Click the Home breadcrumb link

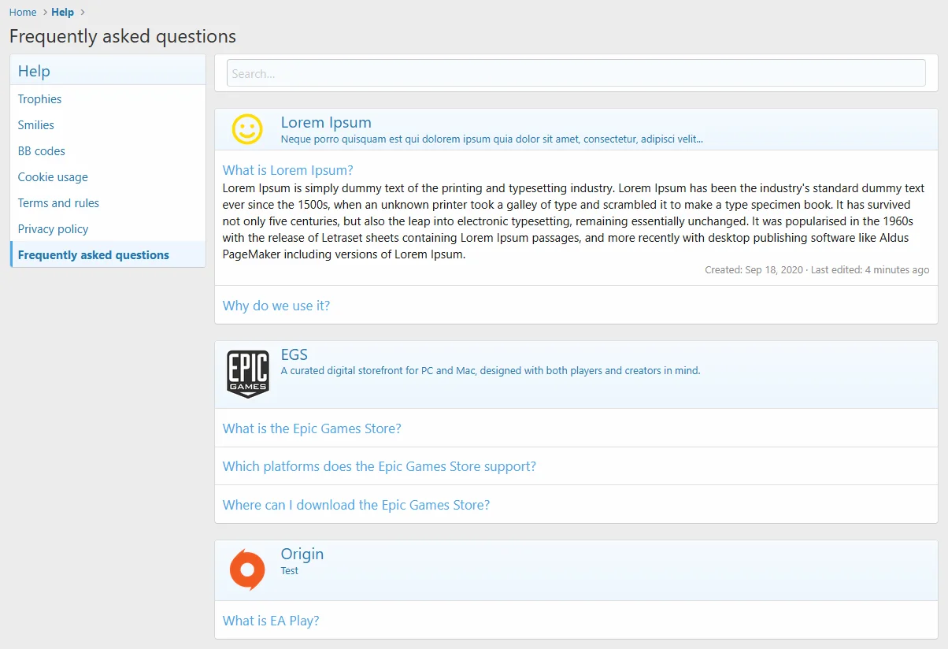click(x=23, y=12)
